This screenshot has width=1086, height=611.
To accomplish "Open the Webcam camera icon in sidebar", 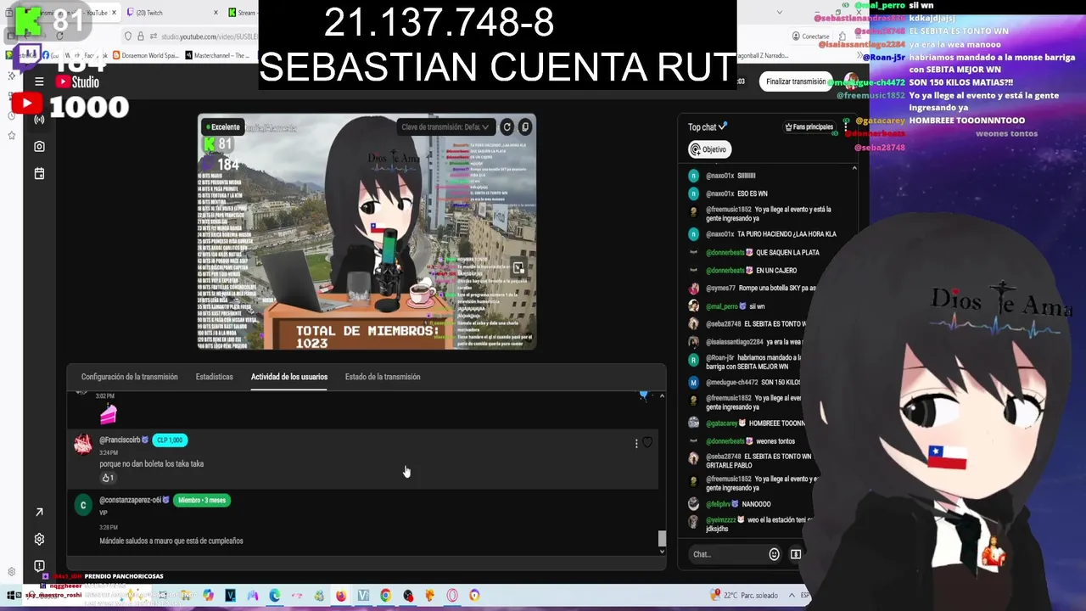I will tap(39, 147).
